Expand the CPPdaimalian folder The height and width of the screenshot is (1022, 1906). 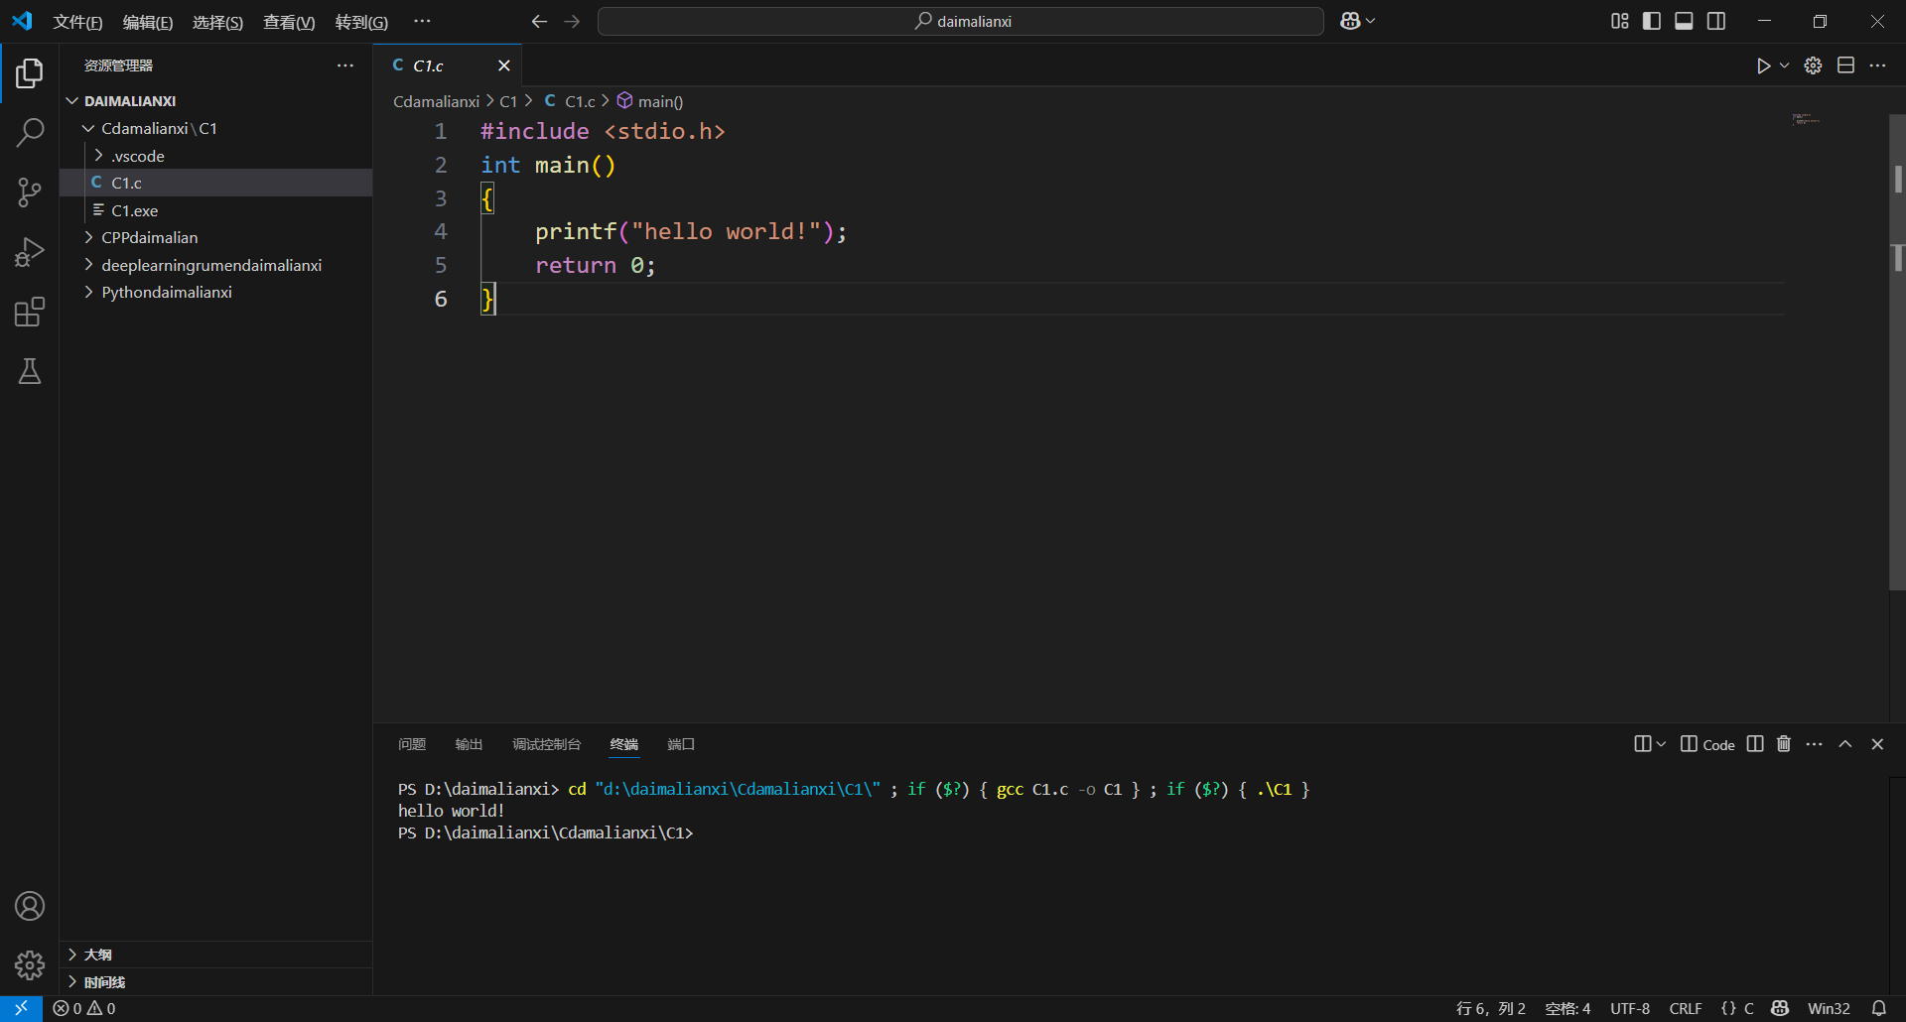(216, 237)
